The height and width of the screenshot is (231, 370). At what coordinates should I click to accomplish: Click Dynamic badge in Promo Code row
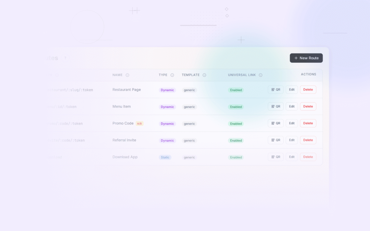tap(167, 123)
